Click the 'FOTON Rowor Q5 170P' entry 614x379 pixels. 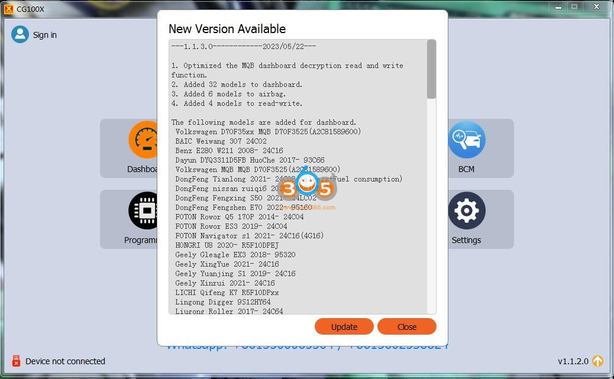tap(239, 216)
